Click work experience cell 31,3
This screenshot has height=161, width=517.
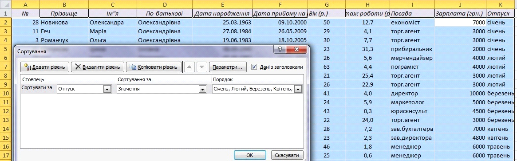pyautogui.click(x=367, y=49)
